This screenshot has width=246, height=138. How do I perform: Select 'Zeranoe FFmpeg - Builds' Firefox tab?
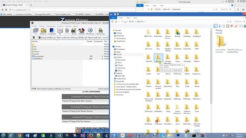(15, 5)
